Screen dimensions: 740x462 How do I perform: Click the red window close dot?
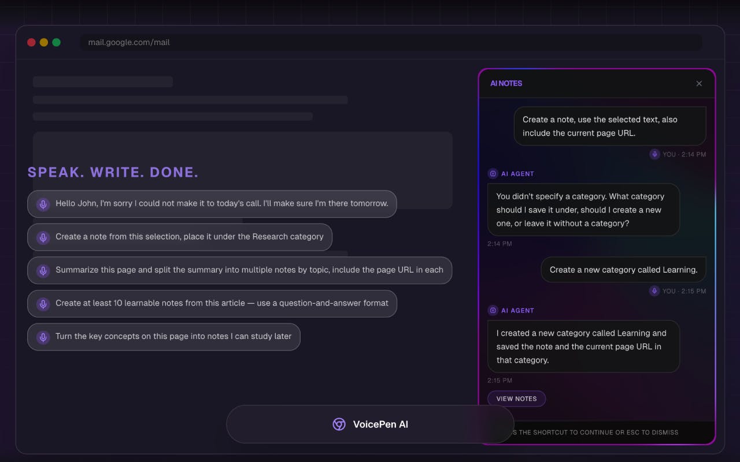31,42
